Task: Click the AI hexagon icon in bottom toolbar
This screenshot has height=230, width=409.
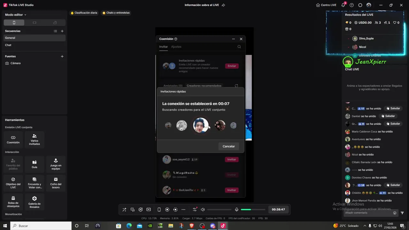Action: 141,210
